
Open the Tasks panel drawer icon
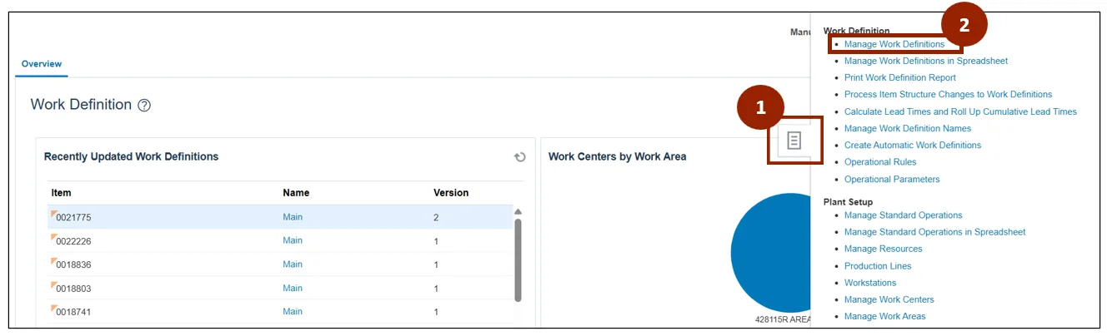(x=794, y=141)
